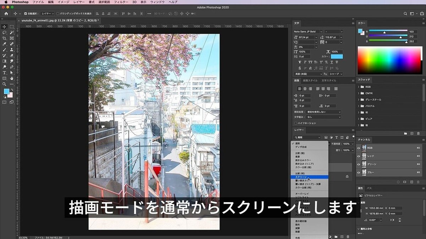Open the font size 97.24 pt dropdown

(x=308, y=37)
